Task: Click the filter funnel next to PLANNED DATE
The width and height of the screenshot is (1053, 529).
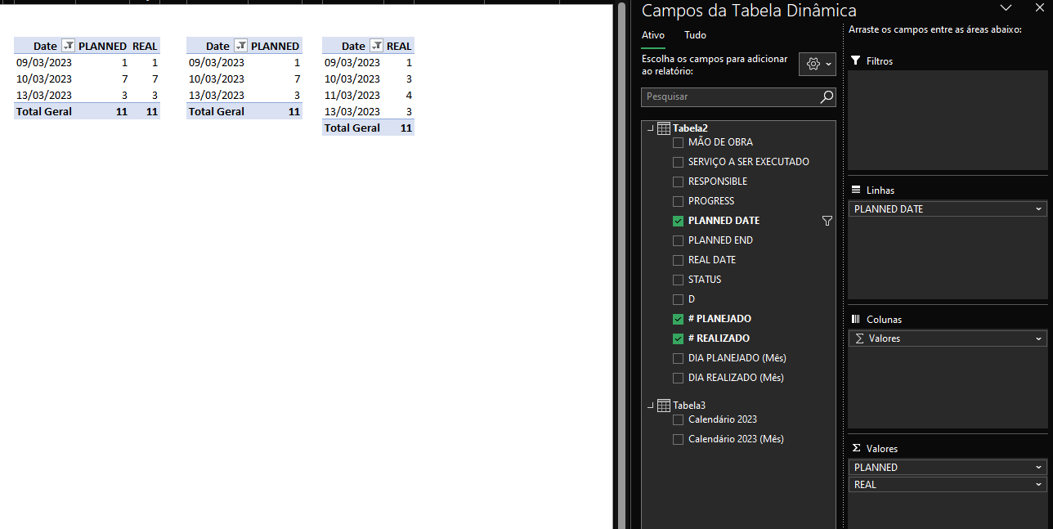Action: click(827, 221)
